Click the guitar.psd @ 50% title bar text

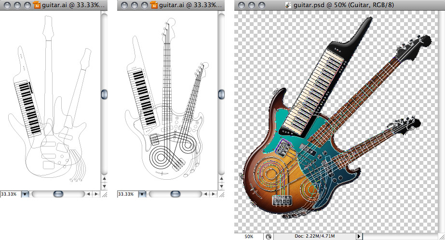pos(337,5)
